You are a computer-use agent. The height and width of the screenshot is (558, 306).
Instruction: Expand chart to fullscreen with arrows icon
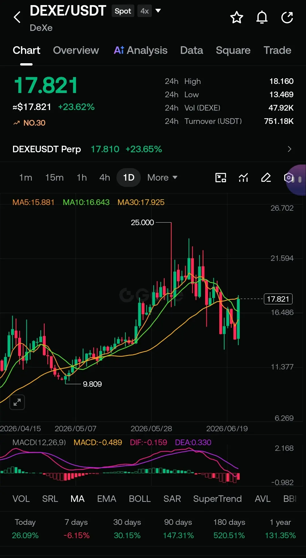coord(17,402)
